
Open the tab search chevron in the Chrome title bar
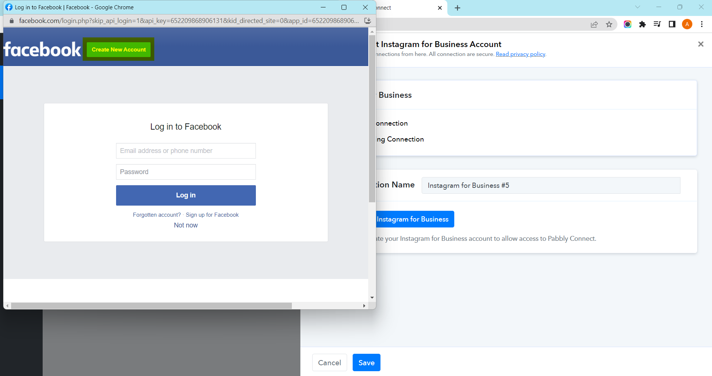pos(637,7)
